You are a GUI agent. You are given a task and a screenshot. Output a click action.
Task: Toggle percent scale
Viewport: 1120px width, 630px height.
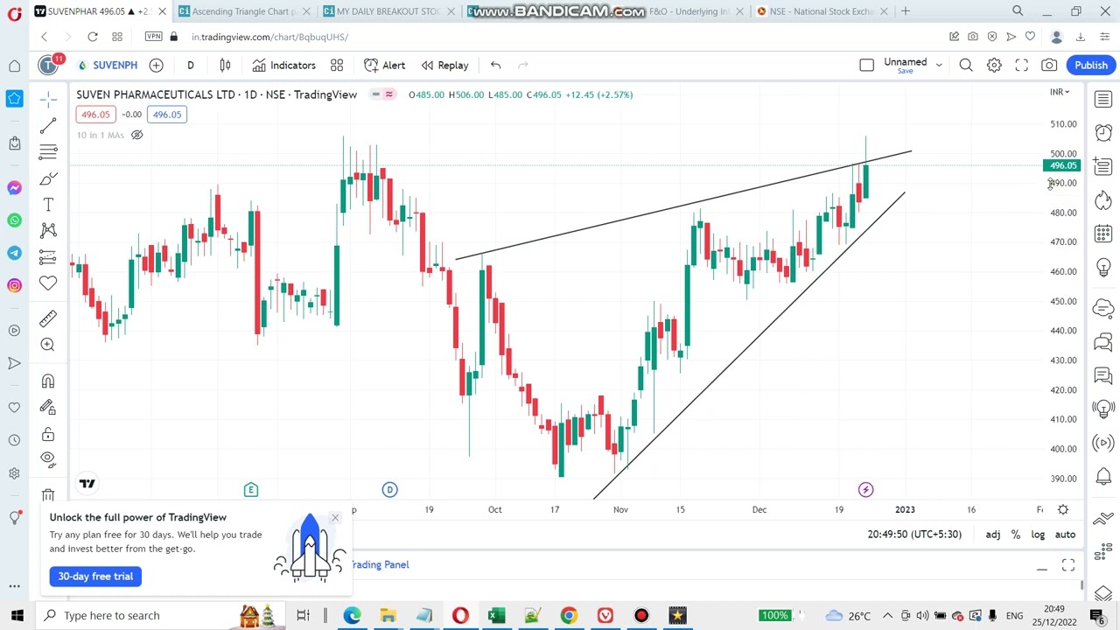(1016, 535)
